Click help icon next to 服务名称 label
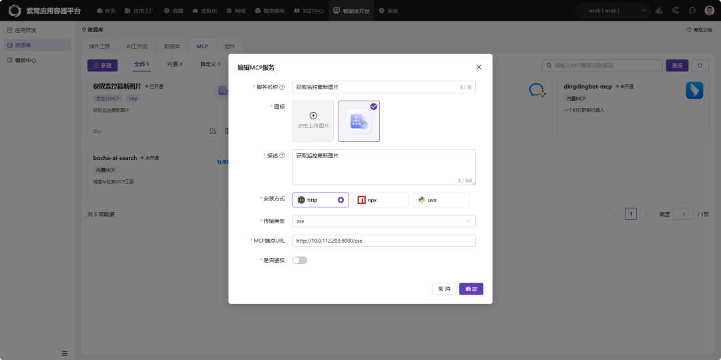721x360 pixels. (x=282, y=87)
